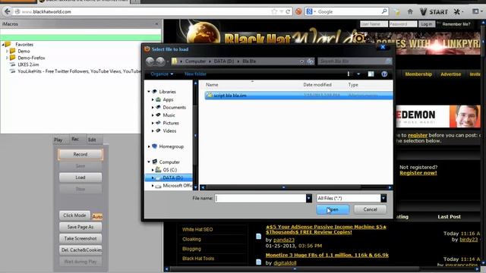Open the Pictures library
Screen dimensions: 486x273
pyautogui.click(x=171, y=123)
